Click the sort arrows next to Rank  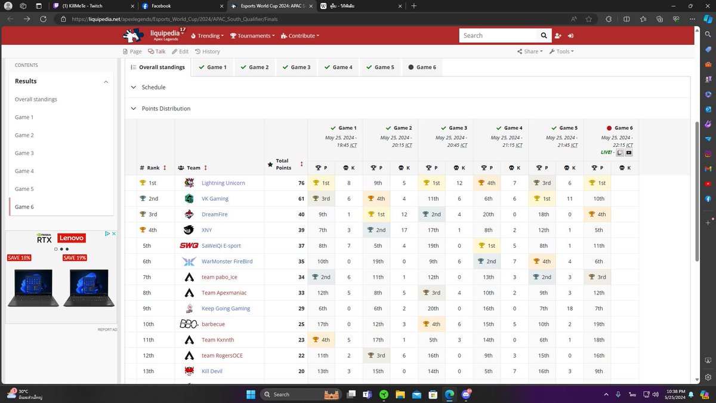pos(165,168)
